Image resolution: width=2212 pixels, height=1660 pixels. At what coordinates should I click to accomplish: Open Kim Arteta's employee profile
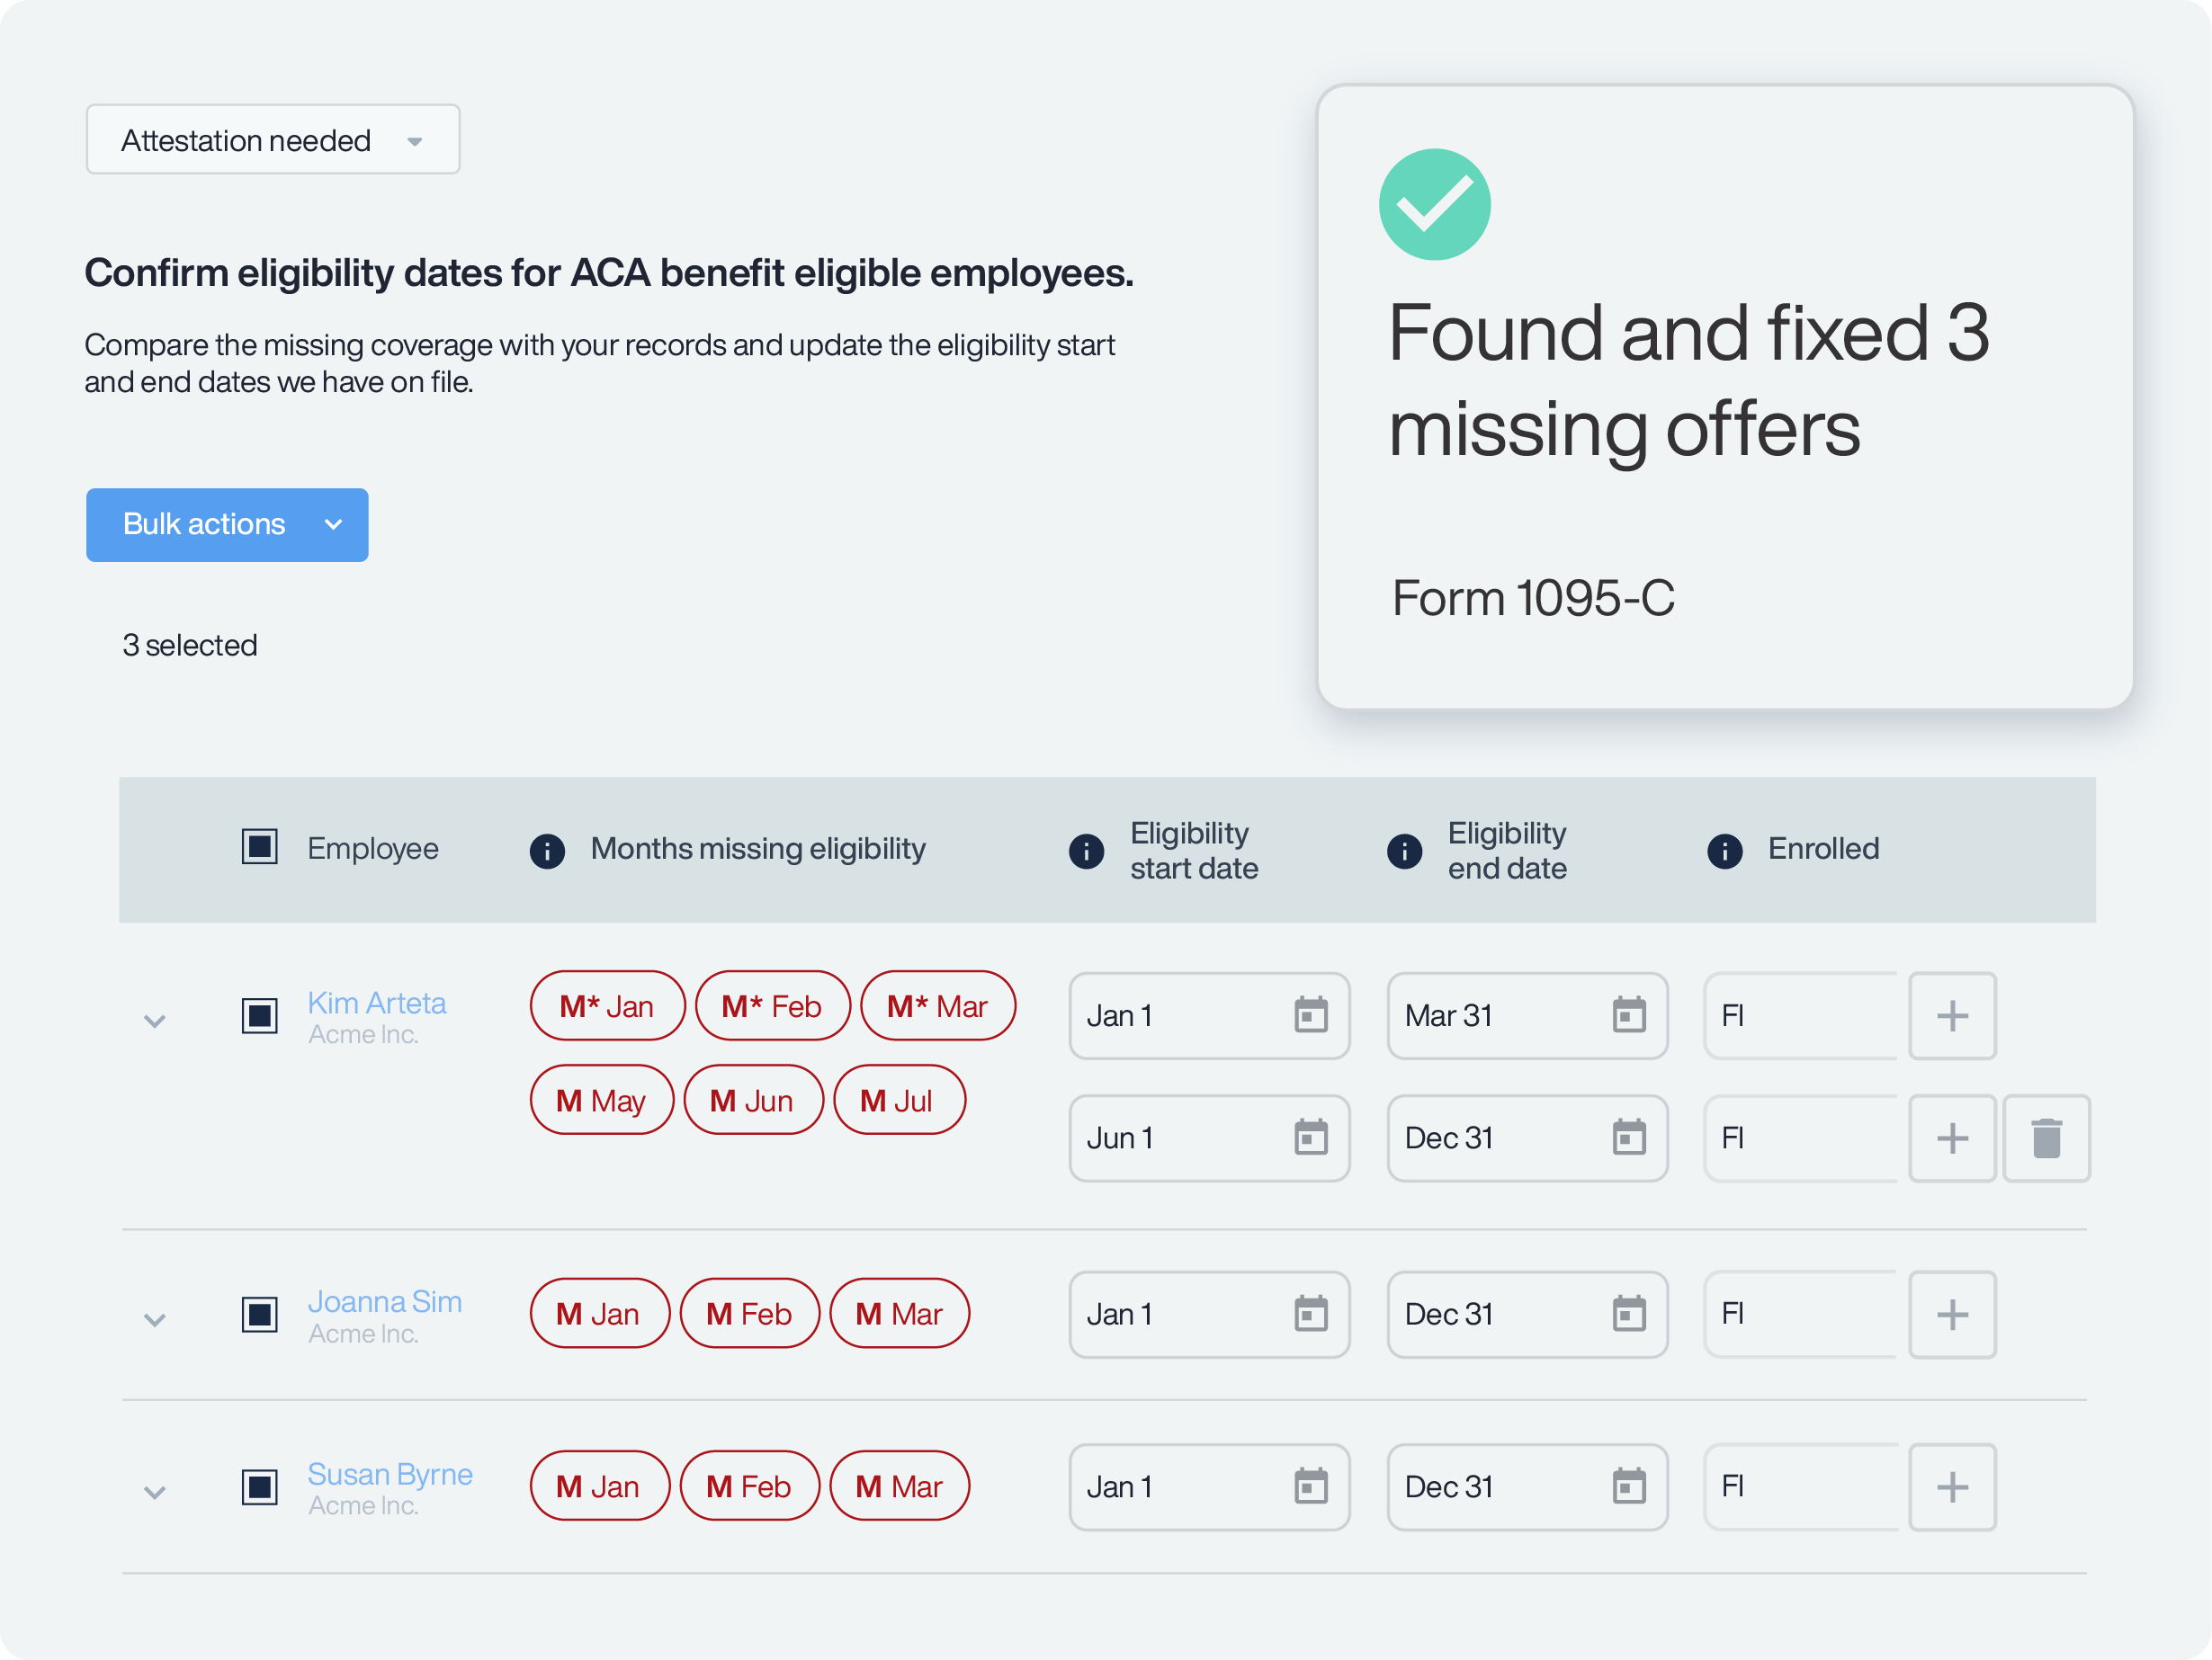[377, 1003]
